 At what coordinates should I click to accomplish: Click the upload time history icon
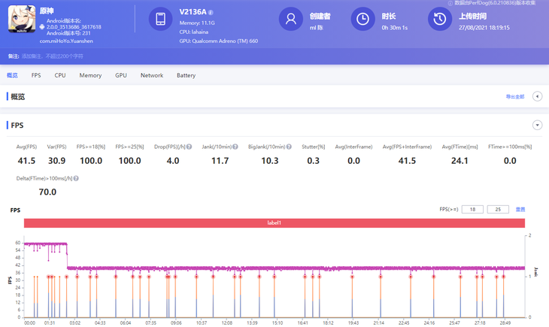[x=440, y=20]
